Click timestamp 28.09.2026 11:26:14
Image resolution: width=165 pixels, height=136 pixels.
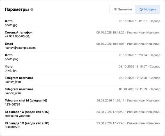(x=110, y=101)
